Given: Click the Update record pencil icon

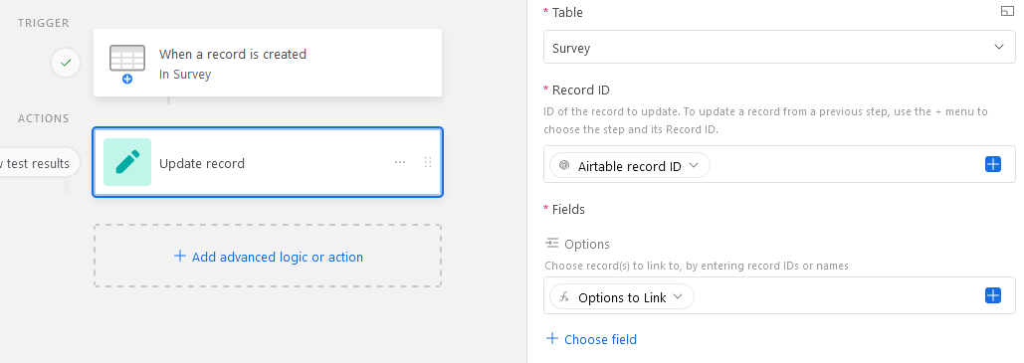Looking at the screenshot, I should (x=127, y=162).
